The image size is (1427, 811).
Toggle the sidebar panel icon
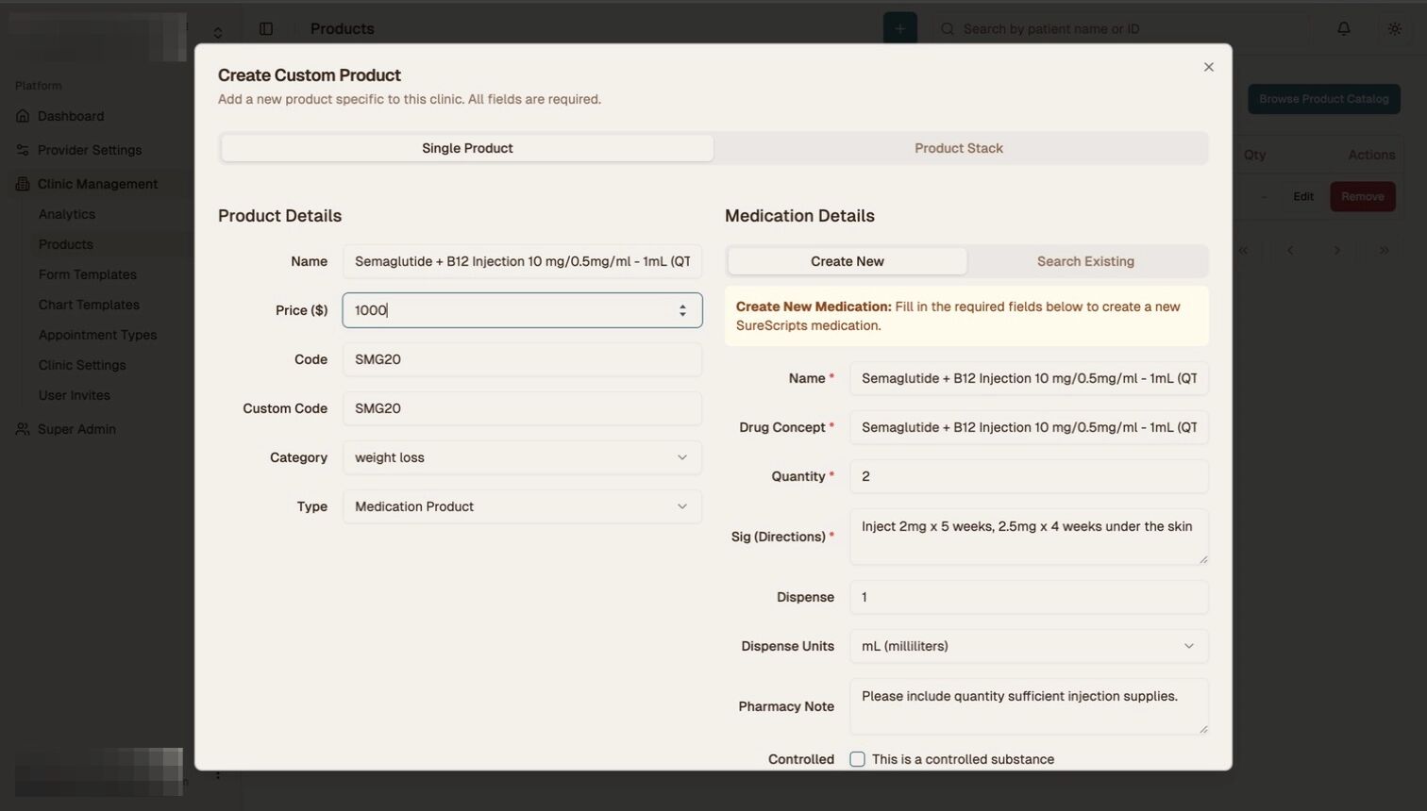tap(266, 29)
